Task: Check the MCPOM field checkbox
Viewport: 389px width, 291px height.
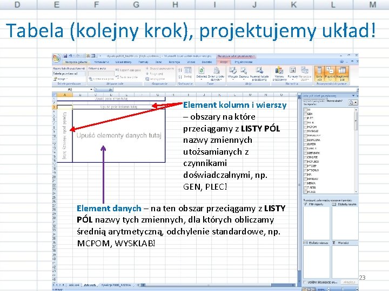Action: point(306,127)
